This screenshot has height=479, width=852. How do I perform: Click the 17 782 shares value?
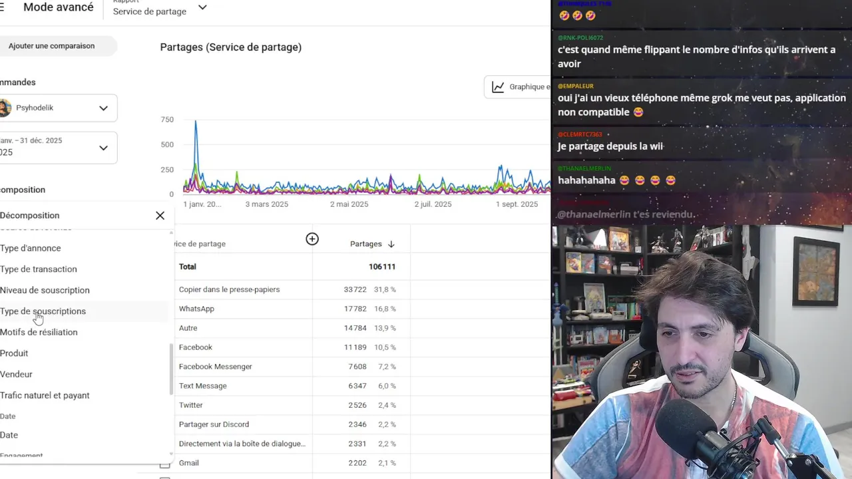(355, 309)
